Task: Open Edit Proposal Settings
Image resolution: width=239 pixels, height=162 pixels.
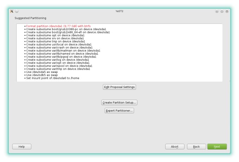Action: 119,87
